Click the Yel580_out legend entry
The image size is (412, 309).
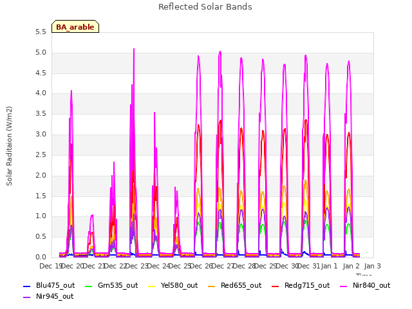point(173,285)
